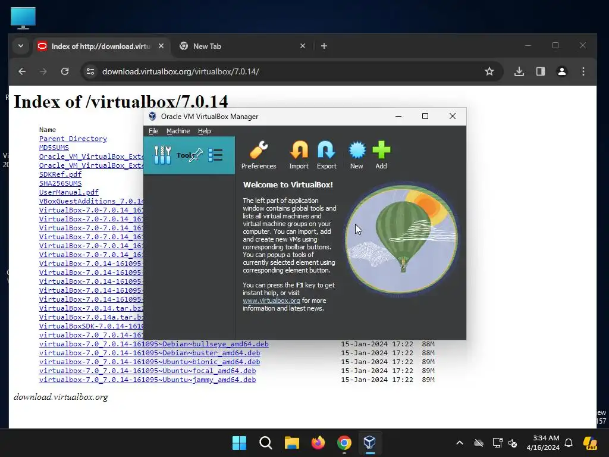Image resolution: width=609 pixels, height=457 pixels.
Task: Download Ubuntu bionic amd64.deb package
Action: pos(149,362)
